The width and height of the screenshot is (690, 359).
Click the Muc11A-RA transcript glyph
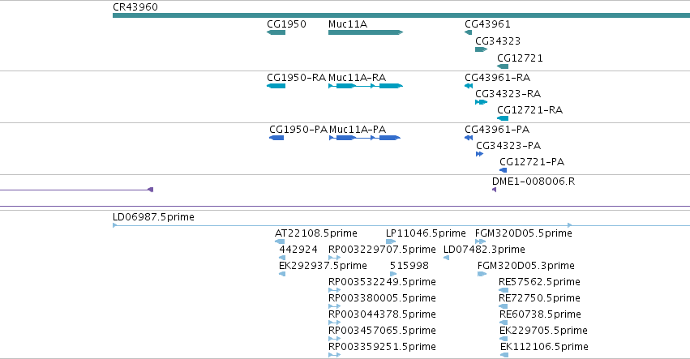(366, 86)
